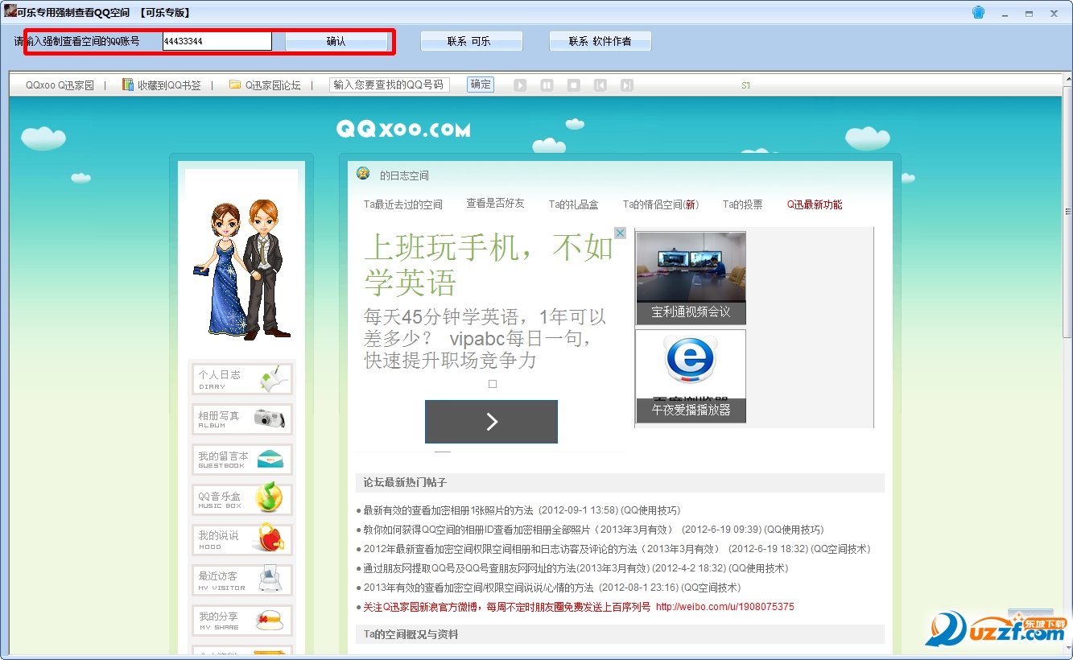Image resolution: width=1073 pixels, height=660 pixels.
Task: Click the 确定 button in the toolbar
Action: click(x=481, y=84)
